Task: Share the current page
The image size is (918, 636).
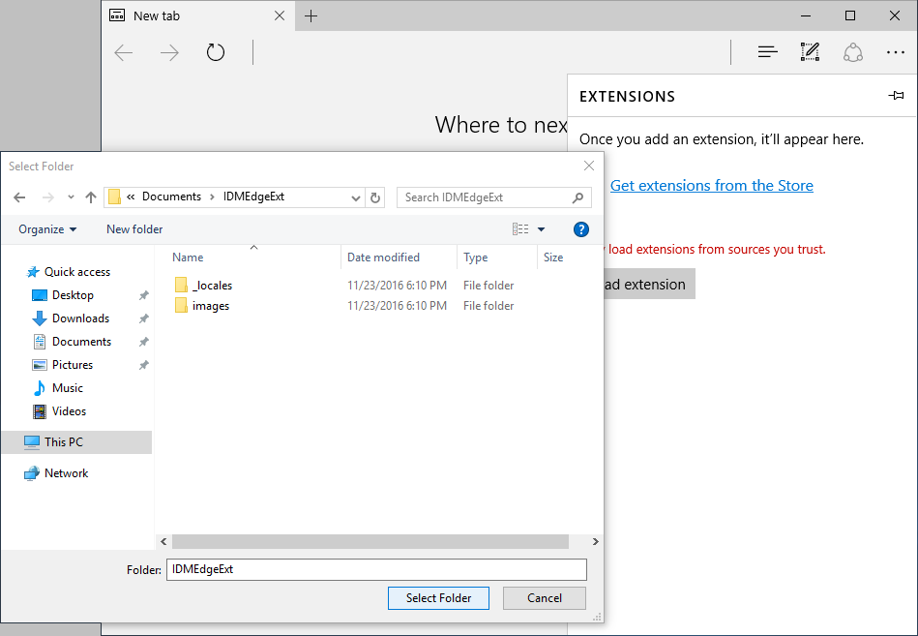Action: (852, 51)
